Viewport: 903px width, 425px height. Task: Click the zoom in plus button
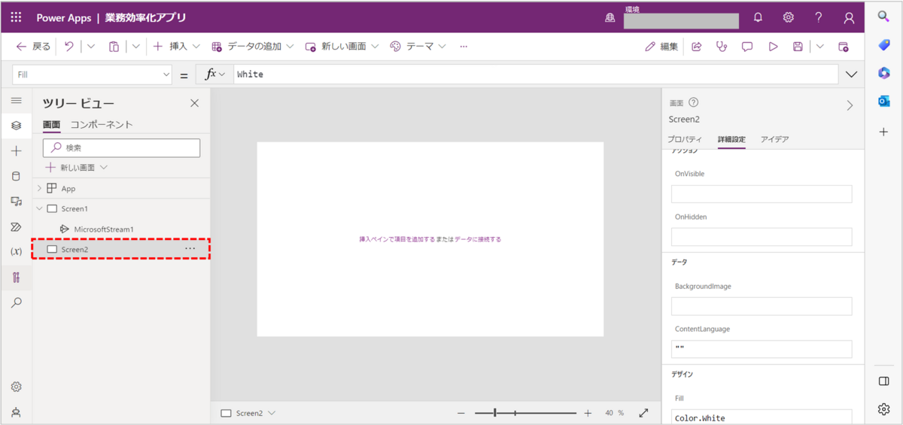click(588, 413)
